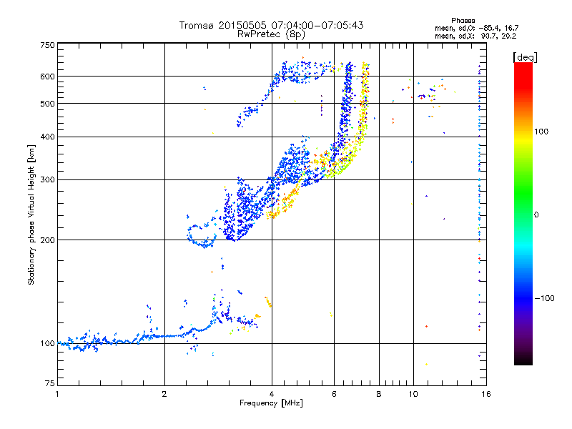Click the subtitle 'RwPretec (8p)'
Viewport: 572px width, 429px height.
pyautogui.click(x=271, y=34)
